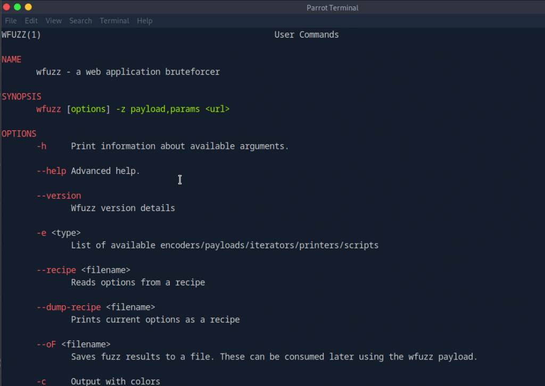Click the --dump-recipe option flag

click(x=69, y=307)
